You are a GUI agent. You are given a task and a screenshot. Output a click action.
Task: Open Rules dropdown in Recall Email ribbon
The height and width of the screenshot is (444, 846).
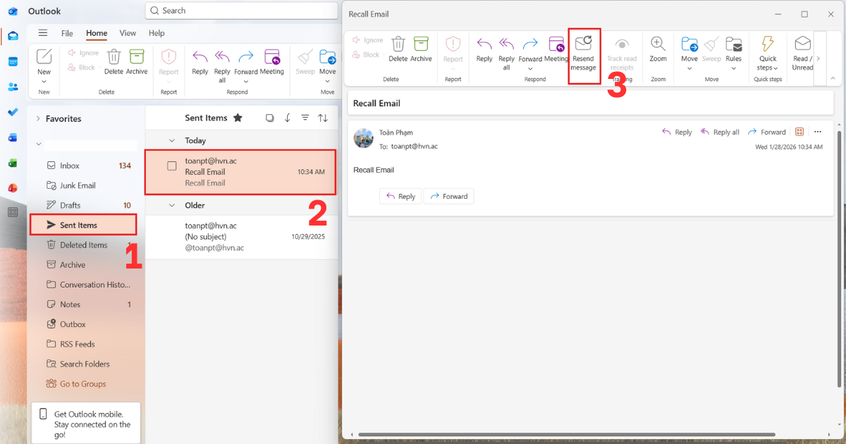pyautogui.click(x=734, y=68)
